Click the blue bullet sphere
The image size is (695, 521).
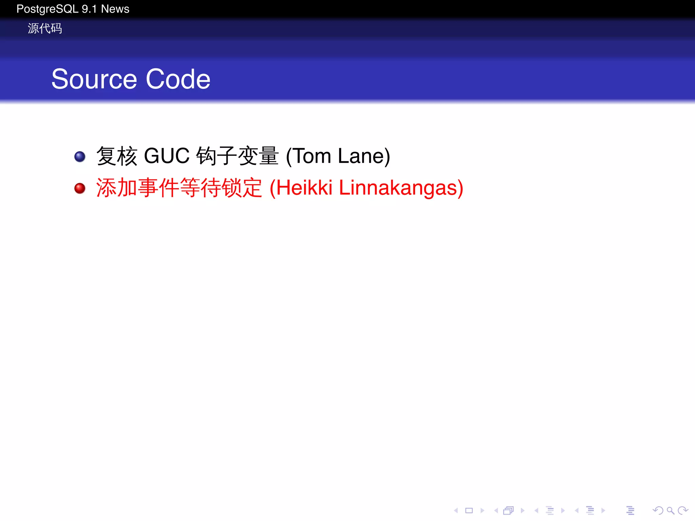click(80, 157)
